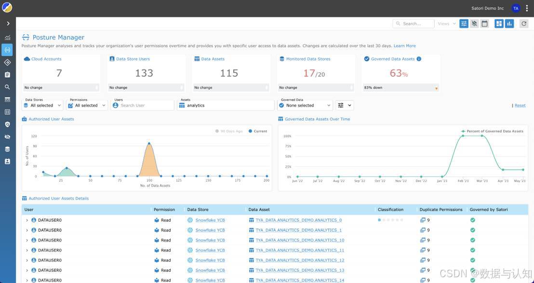
Task: Click duplicate permissions icon in ANALYTICS_1 row
Action: click(423, 230)
